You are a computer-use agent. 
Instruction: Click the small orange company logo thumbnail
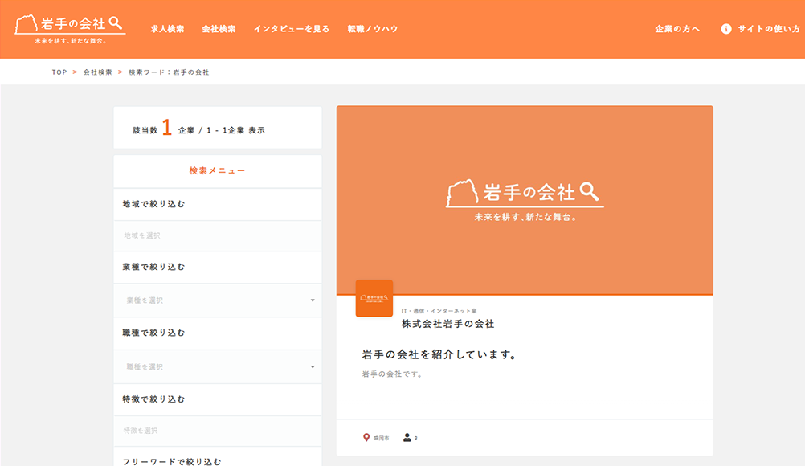click(374, 298)
